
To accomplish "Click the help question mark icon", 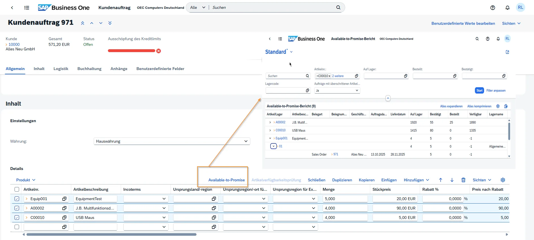I will (x=493, y=8).
